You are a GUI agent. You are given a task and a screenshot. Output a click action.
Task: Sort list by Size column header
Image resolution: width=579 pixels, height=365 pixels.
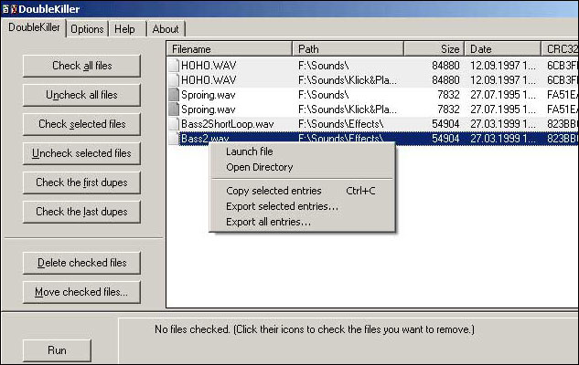click(x=434, y=48)
